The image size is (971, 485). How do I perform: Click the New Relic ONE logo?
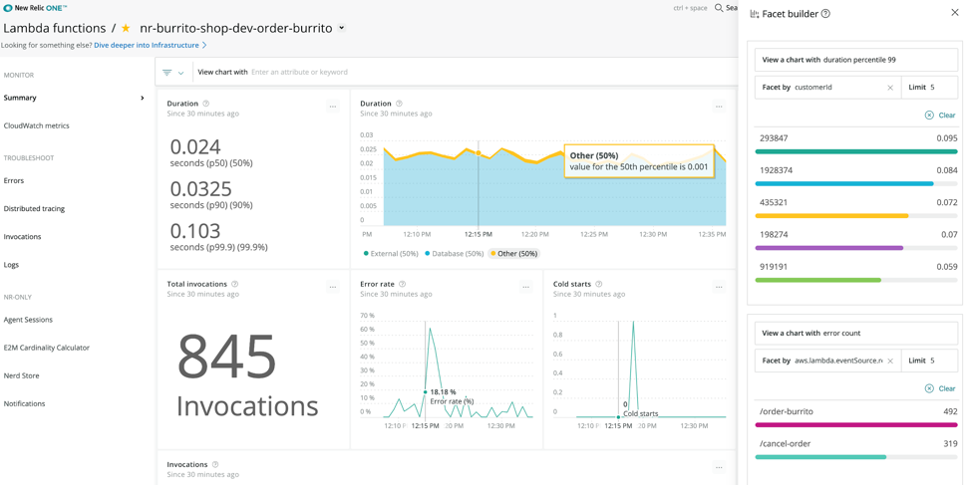coord(36,8)
